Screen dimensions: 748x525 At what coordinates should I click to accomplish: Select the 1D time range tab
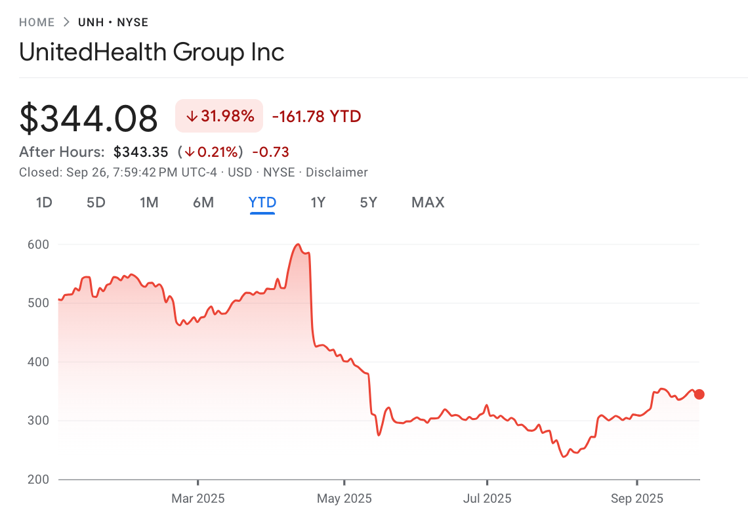click(44, 202)
